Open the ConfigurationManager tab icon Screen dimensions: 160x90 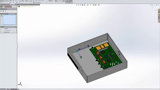(6, 7)
